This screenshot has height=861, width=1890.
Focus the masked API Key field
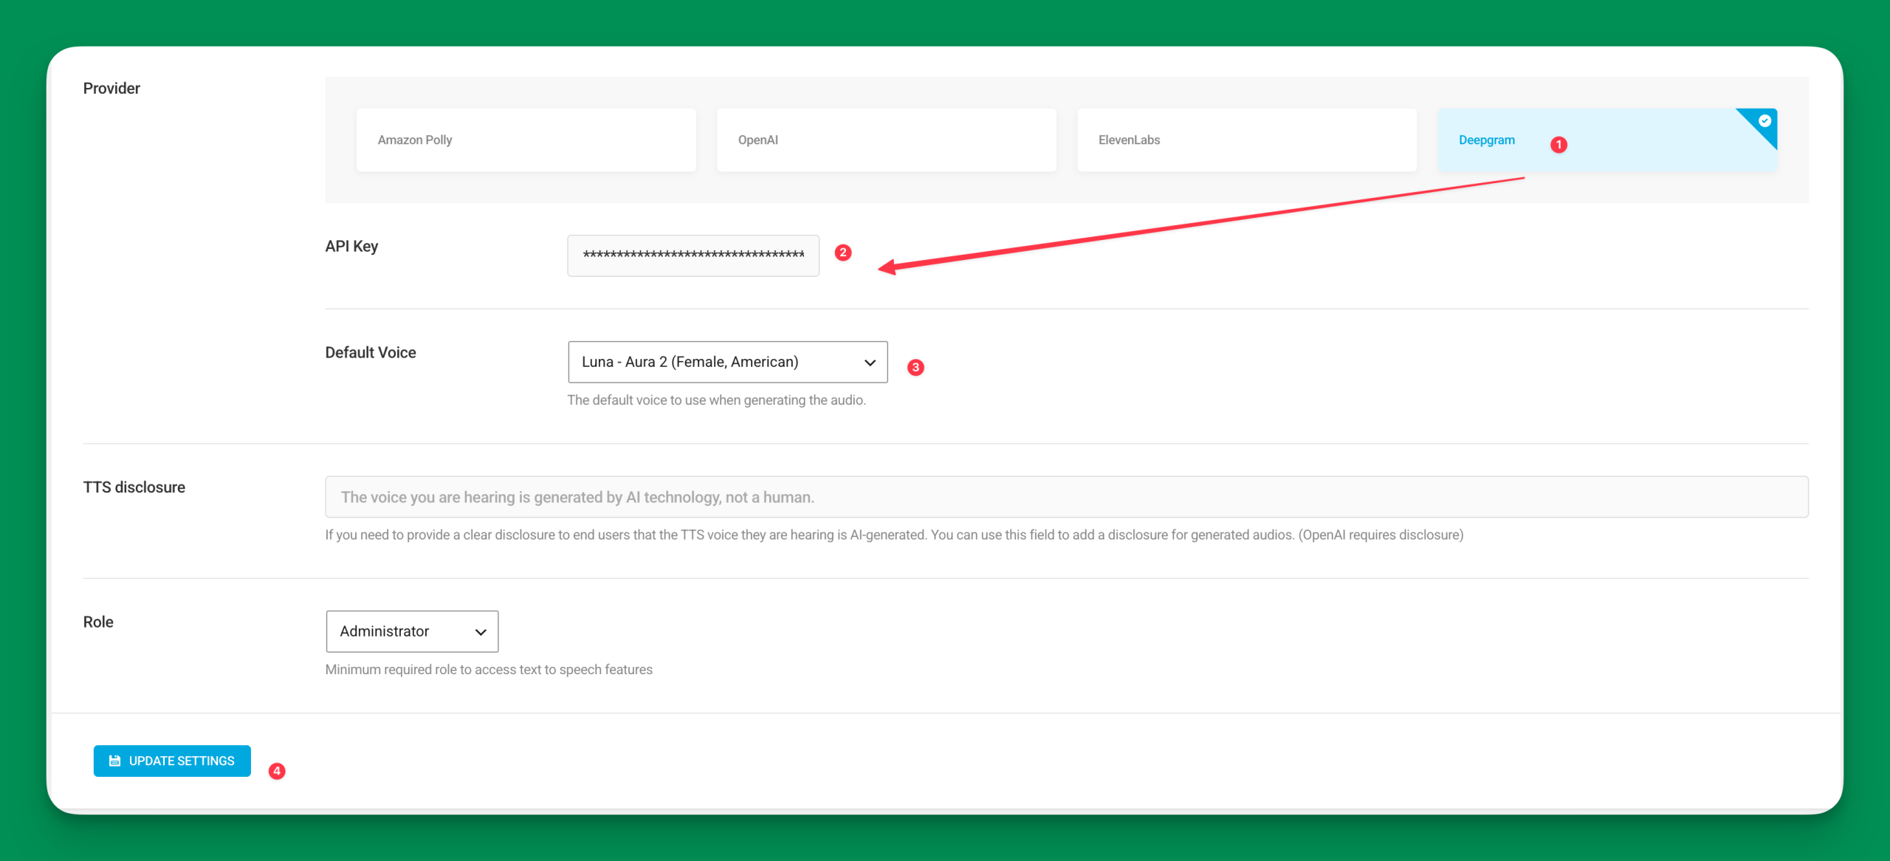point(693,255)
